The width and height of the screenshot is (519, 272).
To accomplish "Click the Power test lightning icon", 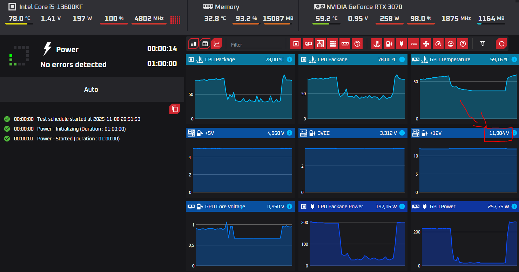I will tap(47, 49).
